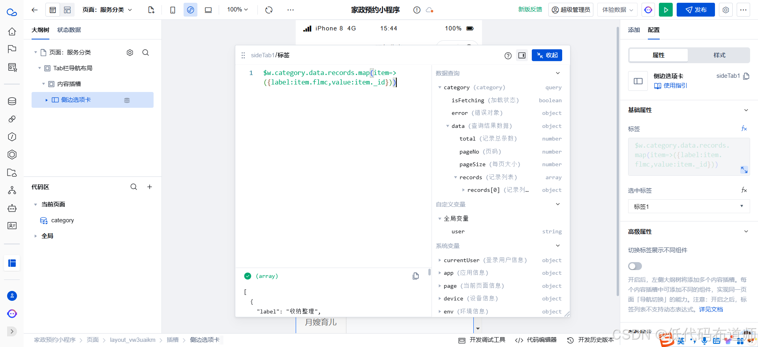Open the layout view icon next to outline

point(67,10)
